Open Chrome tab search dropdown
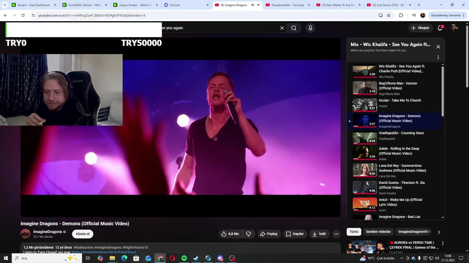The image size is (469, 263). tap(5, 5)
